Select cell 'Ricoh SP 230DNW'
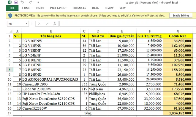 51,89
